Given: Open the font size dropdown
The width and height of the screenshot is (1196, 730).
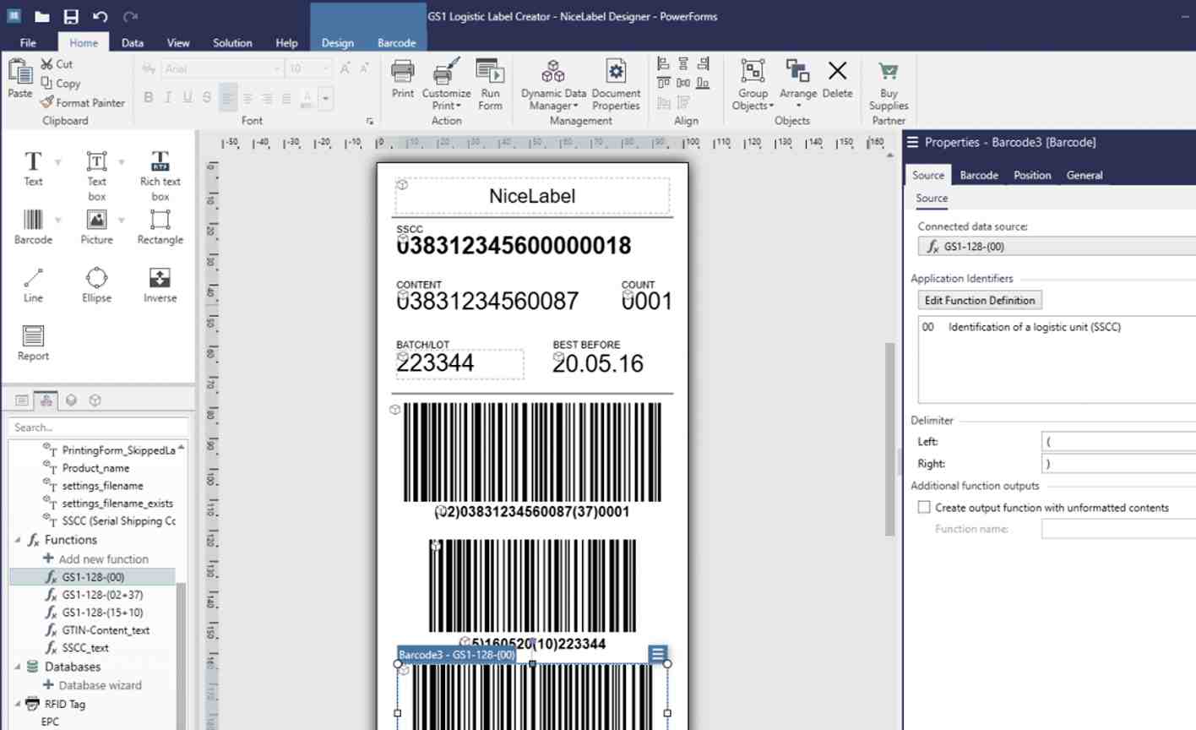Looking at the screenshot, I should pos(325,68).
